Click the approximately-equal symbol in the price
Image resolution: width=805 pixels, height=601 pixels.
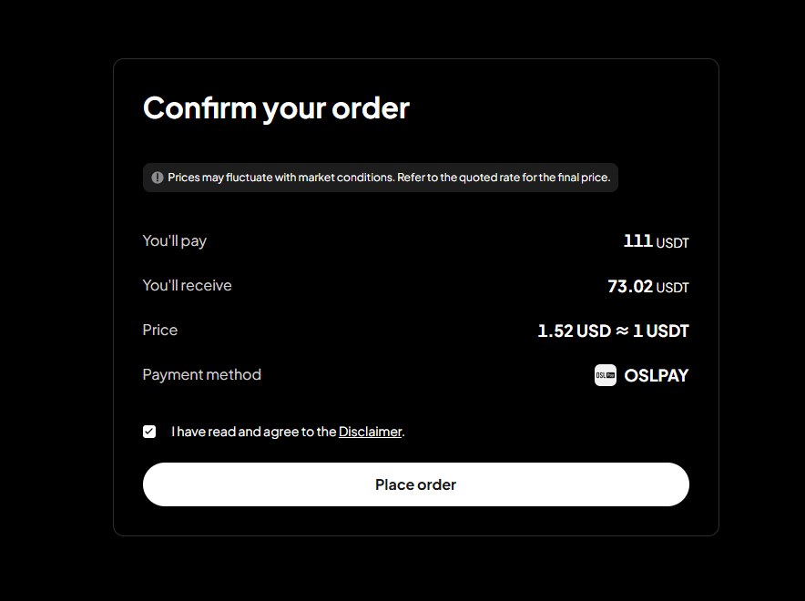pos(622,331)
